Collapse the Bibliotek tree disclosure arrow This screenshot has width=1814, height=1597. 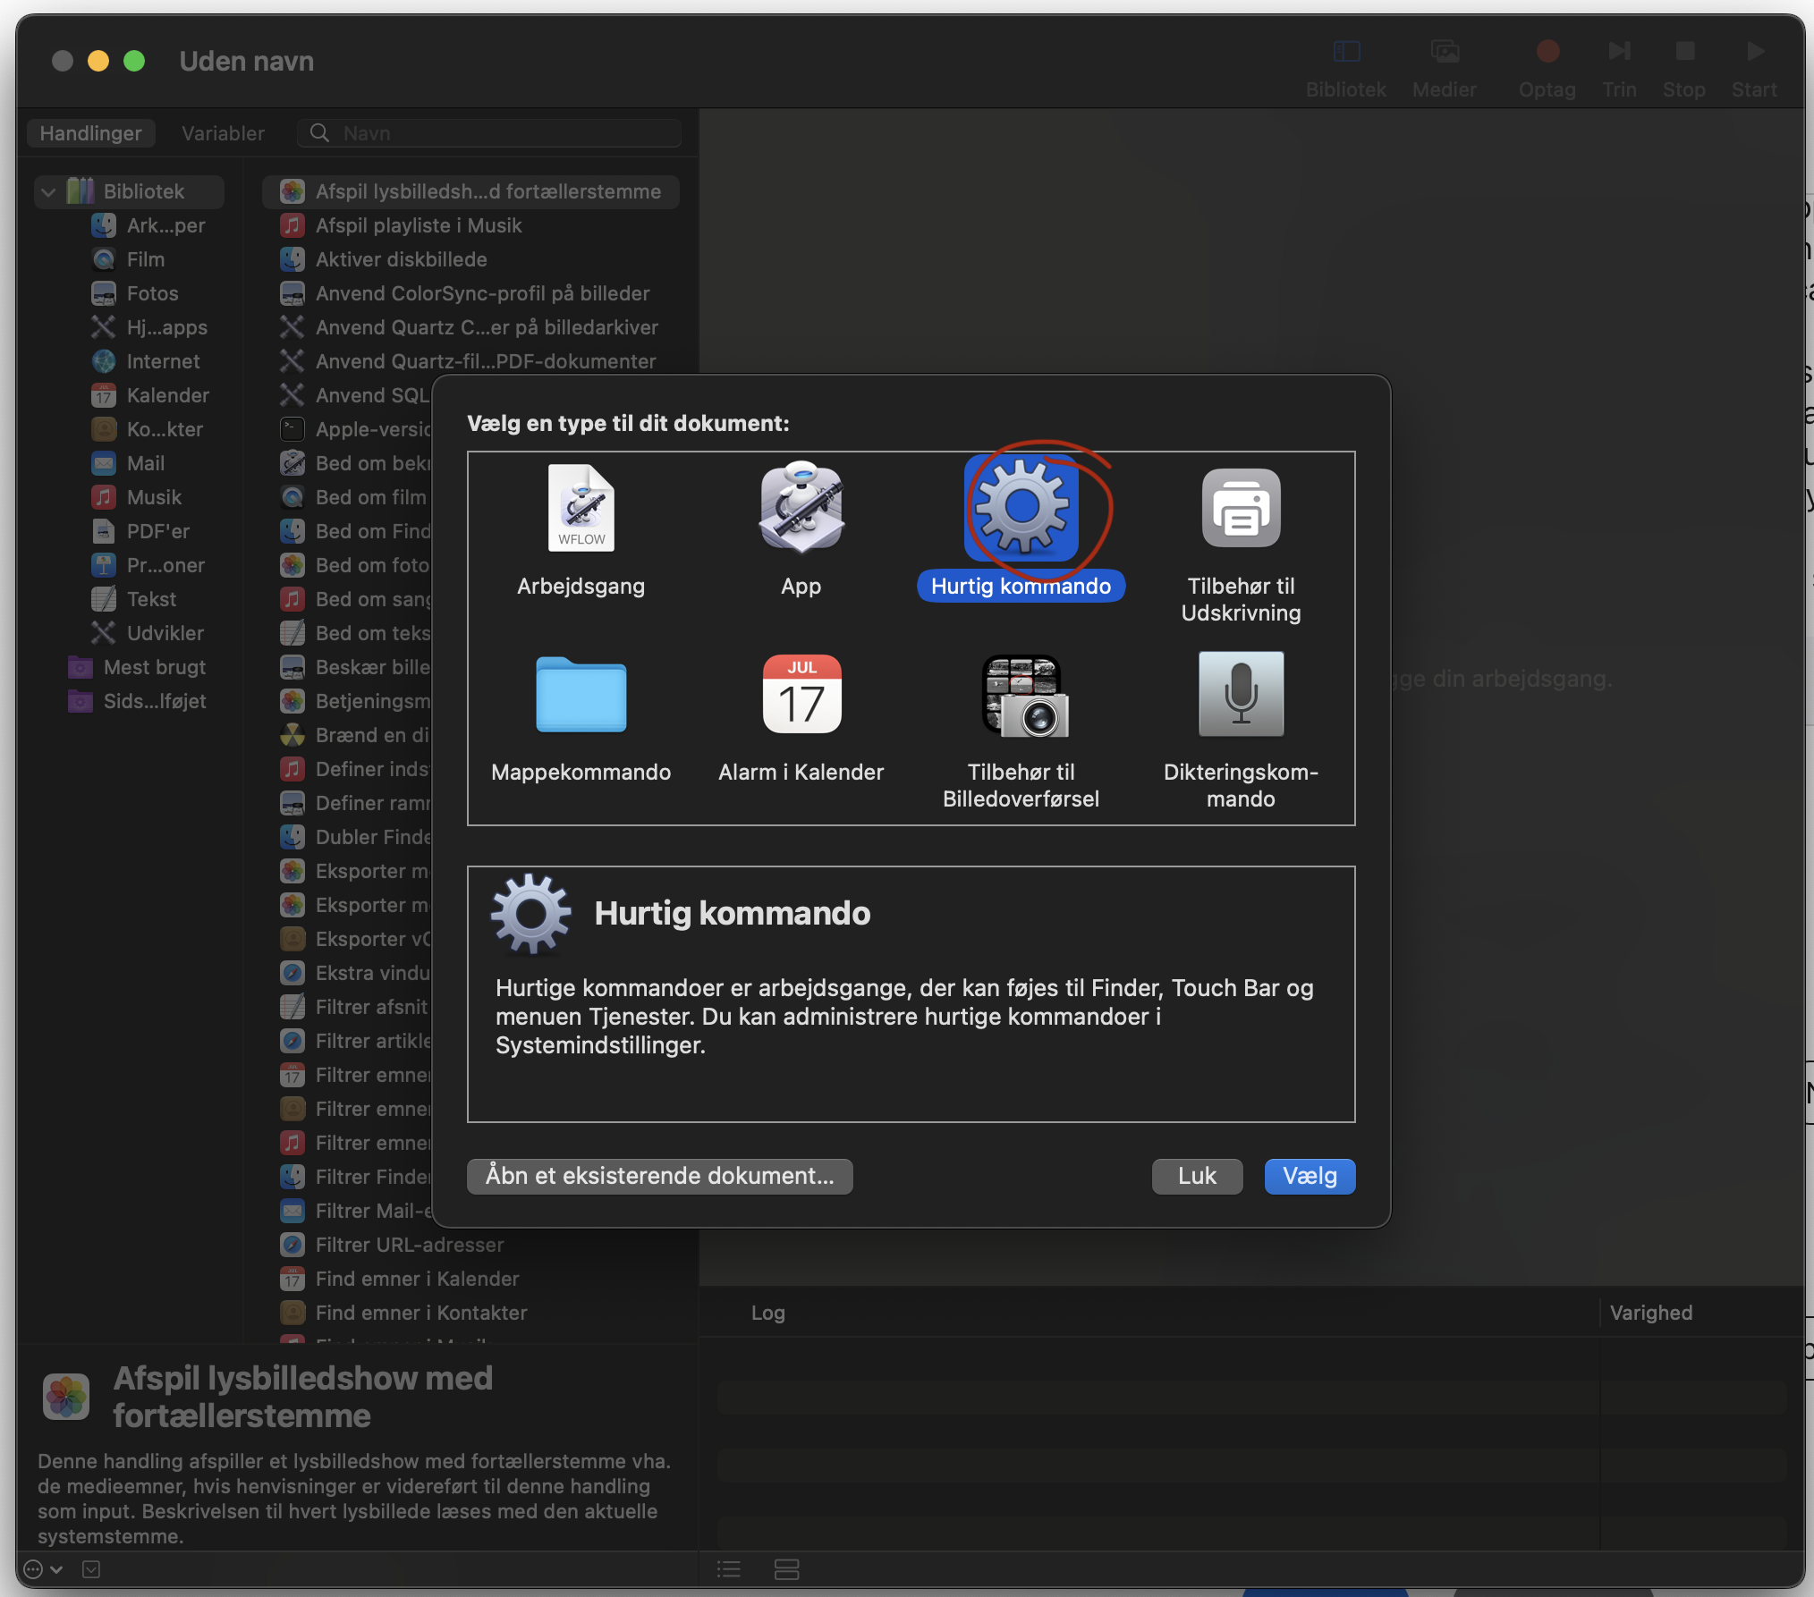point(49,192)
